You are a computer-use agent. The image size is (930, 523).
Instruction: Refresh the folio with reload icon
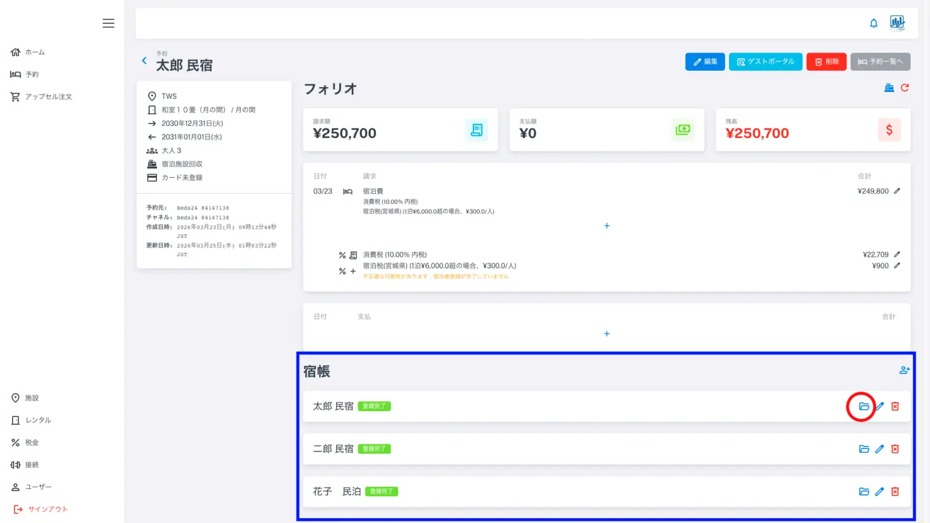pos(905,88)
